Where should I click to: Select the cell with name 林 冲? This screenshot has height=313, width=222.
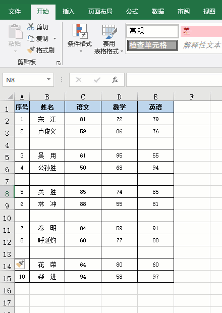[47, 204]
